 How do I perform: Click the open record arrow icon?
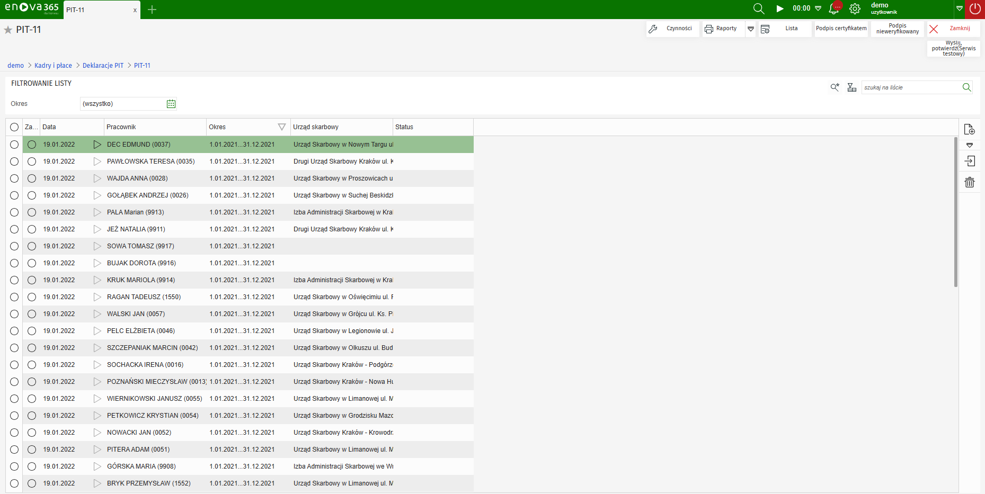(969, 161)
